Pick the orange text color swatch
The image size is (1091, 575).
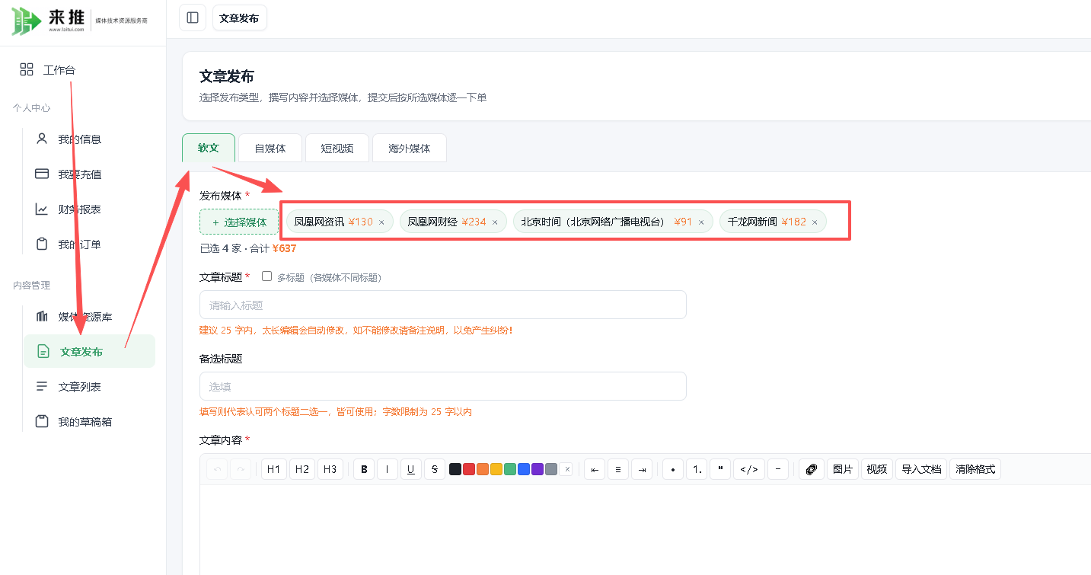483,469
